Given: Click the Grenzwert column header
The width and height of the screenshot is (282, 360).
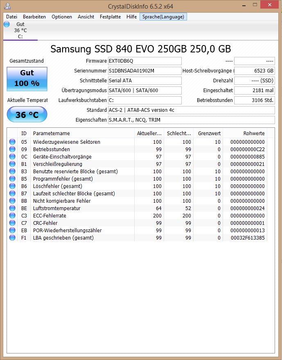Looking at the screenshot, I should (208, 133).
